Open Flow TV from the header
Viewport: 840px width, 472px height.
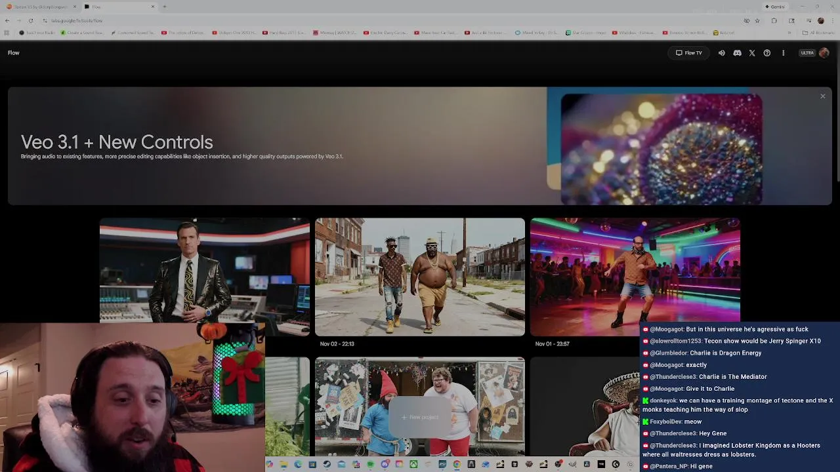pos(688,53)
